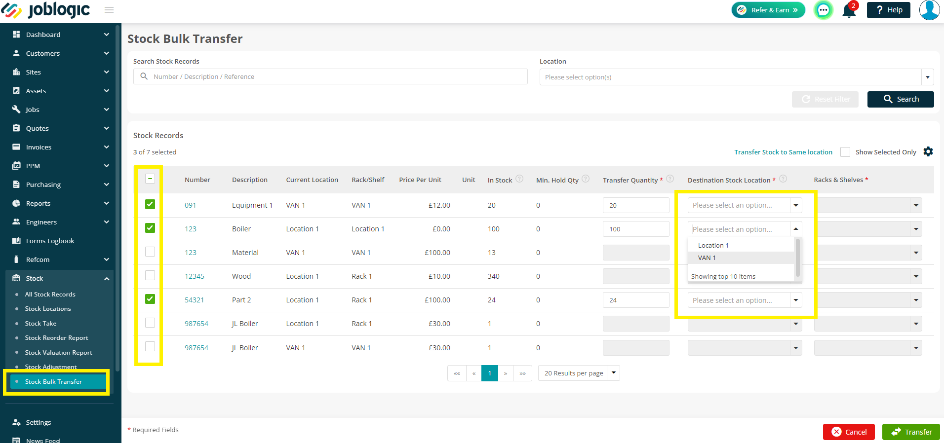Open Stock Locations submenu item
Screen dimensions: 944x443
(48, 308)
